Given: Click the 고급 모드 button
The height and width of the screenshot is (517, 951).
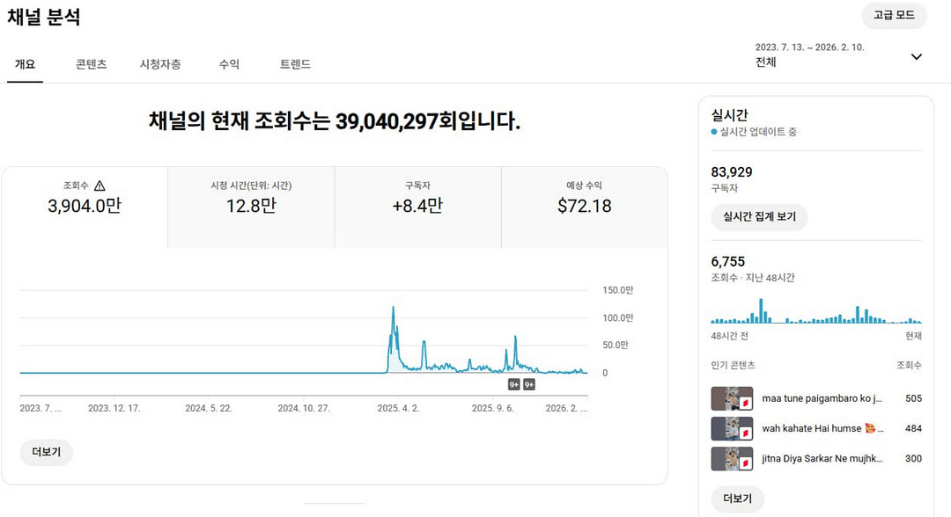Looking at the screenshot, I should click(x=894, y=16).
